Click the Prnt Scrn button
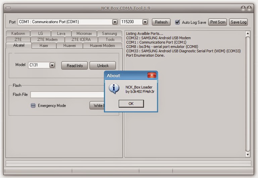The width and height of the screenshot is (258, 178). pyautogui.click(x=218, y=22)
